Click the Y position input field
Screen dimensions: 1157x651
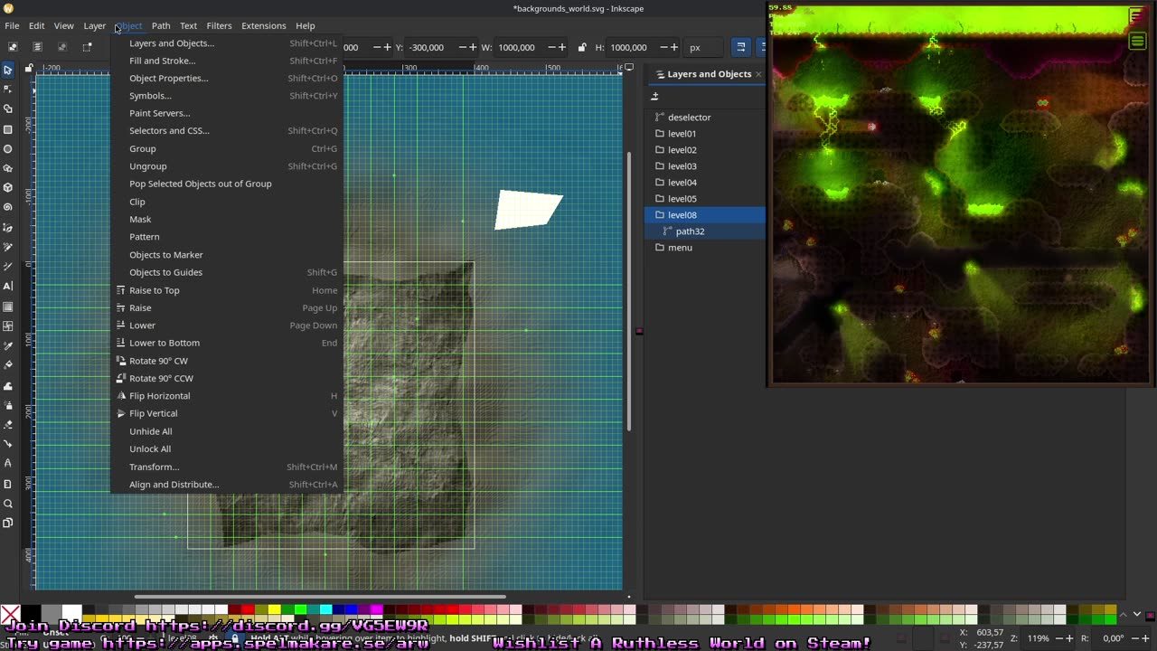pyautogui.click(x=428, y=47)
